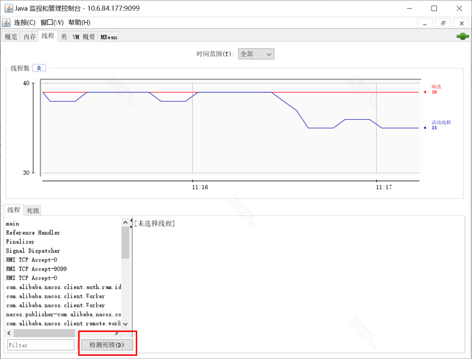Select the nacos.publisher-com.alibaba.nacos thread
The height and width of the screenshot is (359, 472).
(63, 315)
